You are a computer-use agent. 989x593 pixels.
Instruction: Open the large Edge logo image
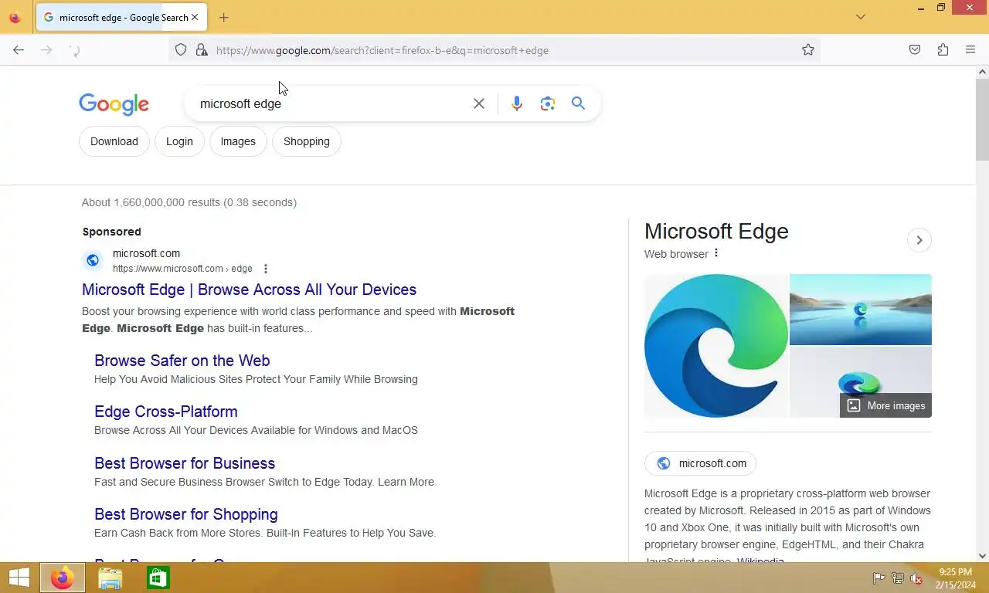click(x=716, y=346)
